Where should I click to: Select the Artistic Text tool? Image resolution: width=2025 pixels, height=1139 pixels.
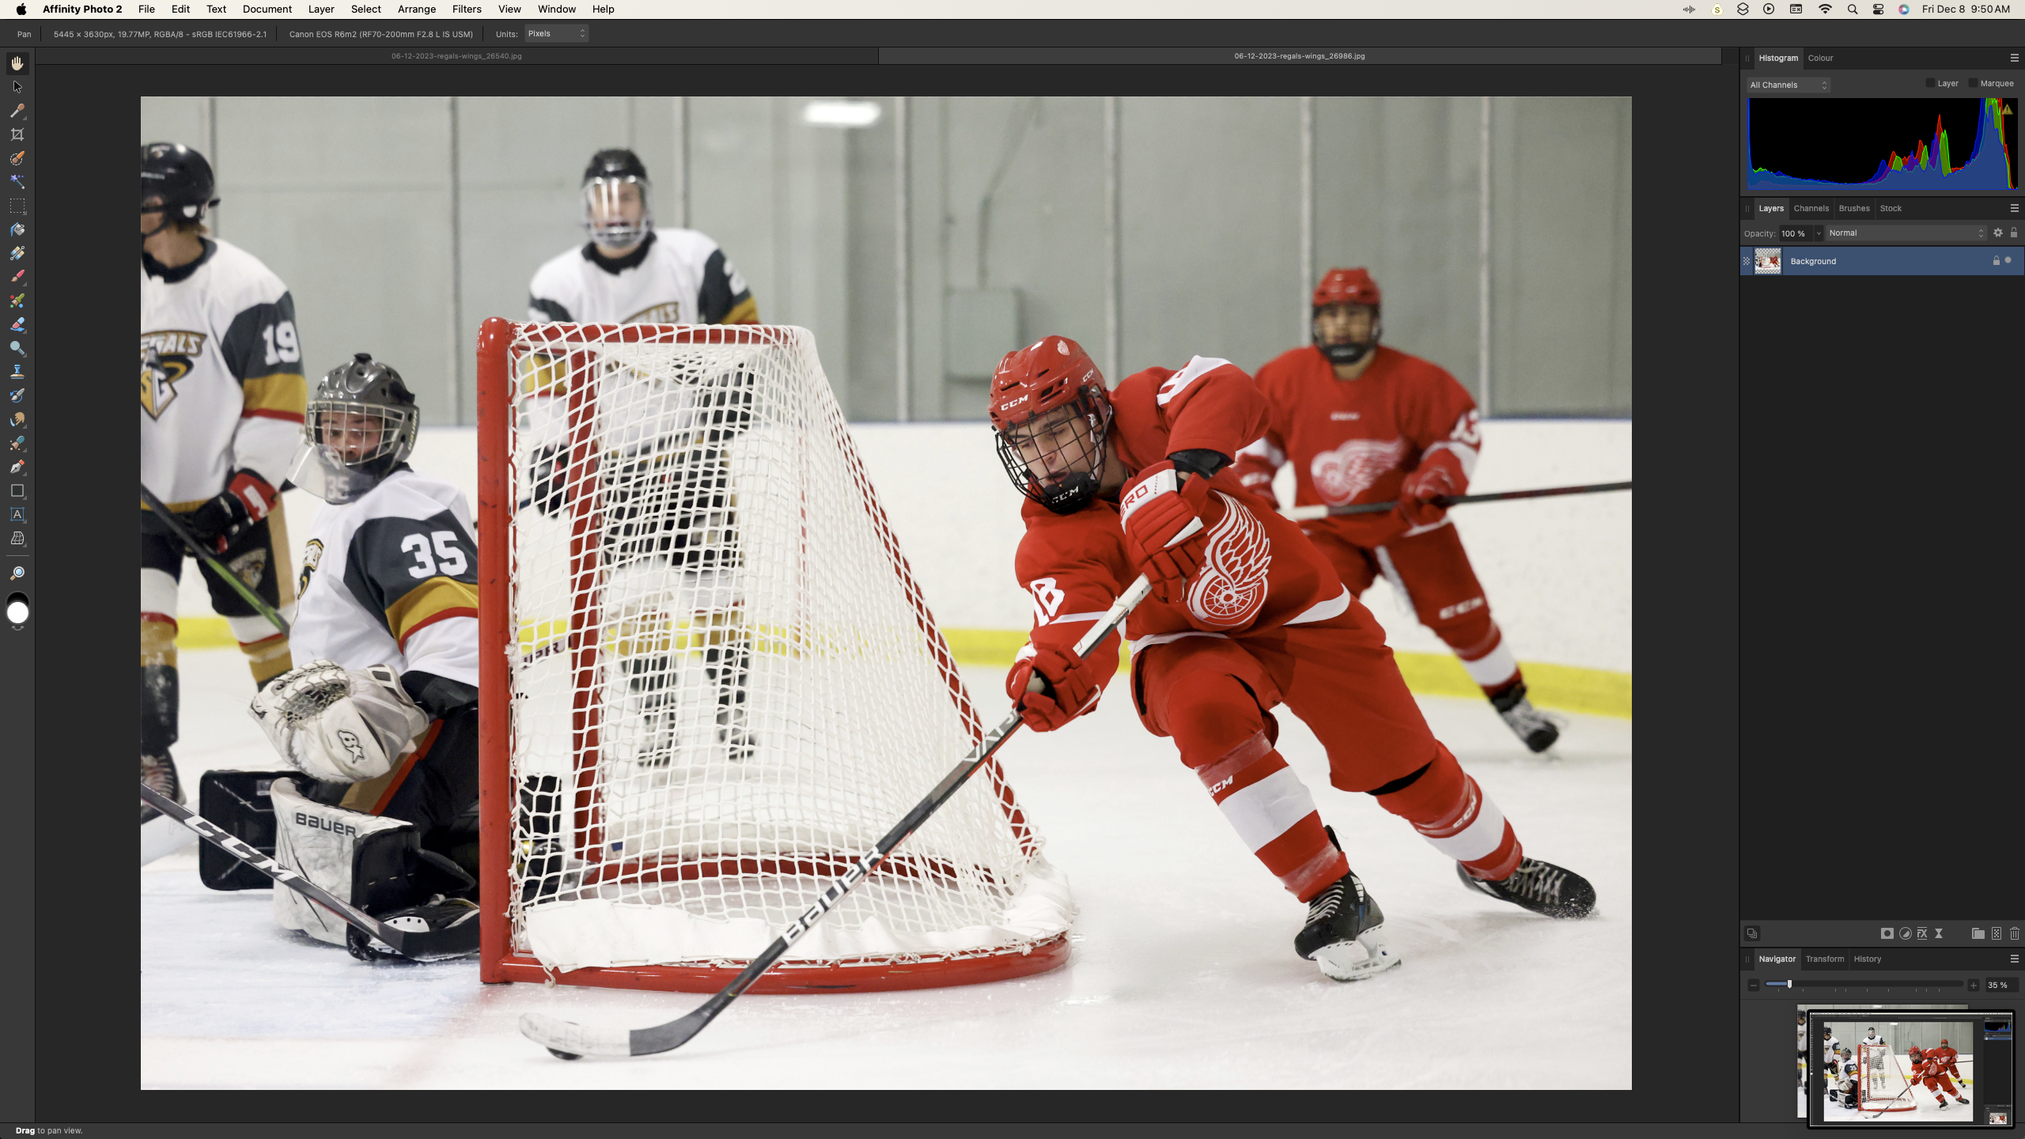[x=17, y=515]
